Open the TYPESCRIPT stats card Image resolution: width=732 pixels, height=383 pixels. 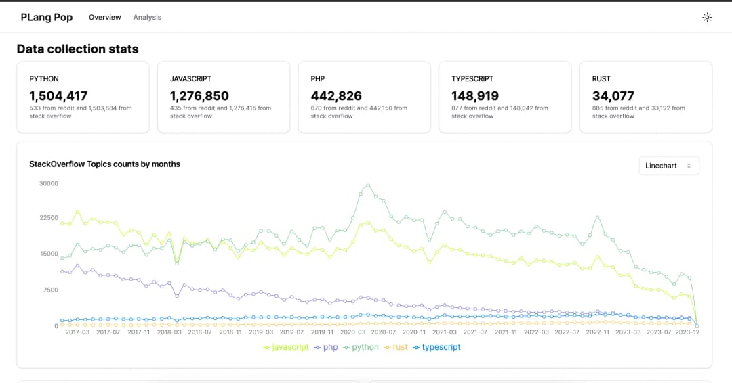point(505,97)
